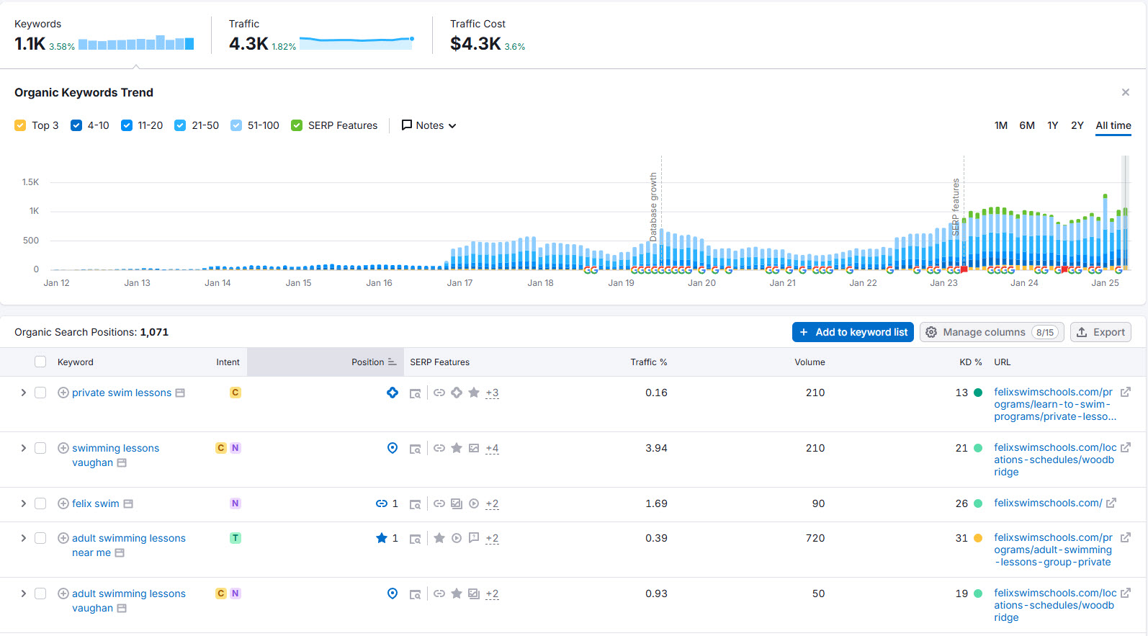Click sitelinks position icon for felix swim
This screenshot has width=1148, height=636.
coord(382,503)
